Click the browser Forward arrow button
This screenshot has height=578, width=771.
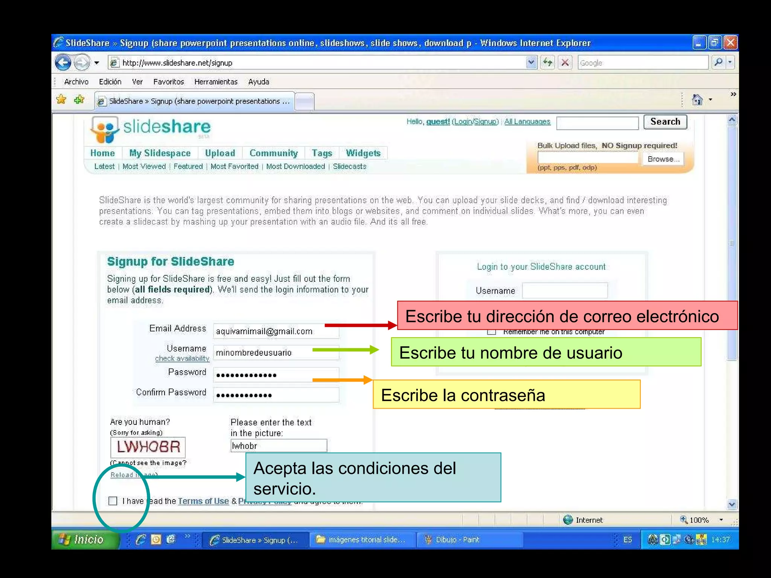(82, 62)
